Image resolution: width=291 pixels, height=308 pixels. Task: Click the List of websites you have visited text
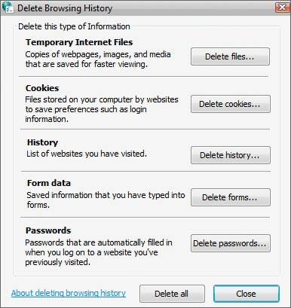click(87, 154)
